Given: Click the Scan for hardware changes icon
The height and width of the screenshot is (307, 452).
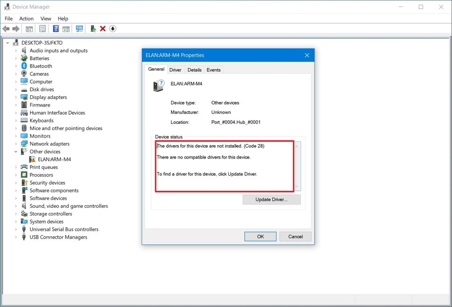Looking at the screenshot, I should click(79, 28).
